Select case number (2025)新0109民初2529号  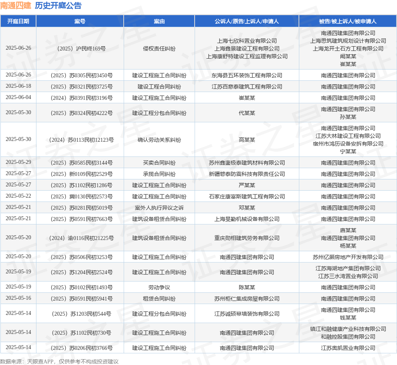coord(81,174)
